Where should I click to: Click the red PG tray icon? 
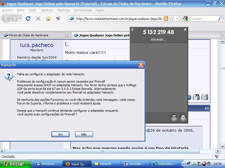pyautogui.click(x=204, y=164)
